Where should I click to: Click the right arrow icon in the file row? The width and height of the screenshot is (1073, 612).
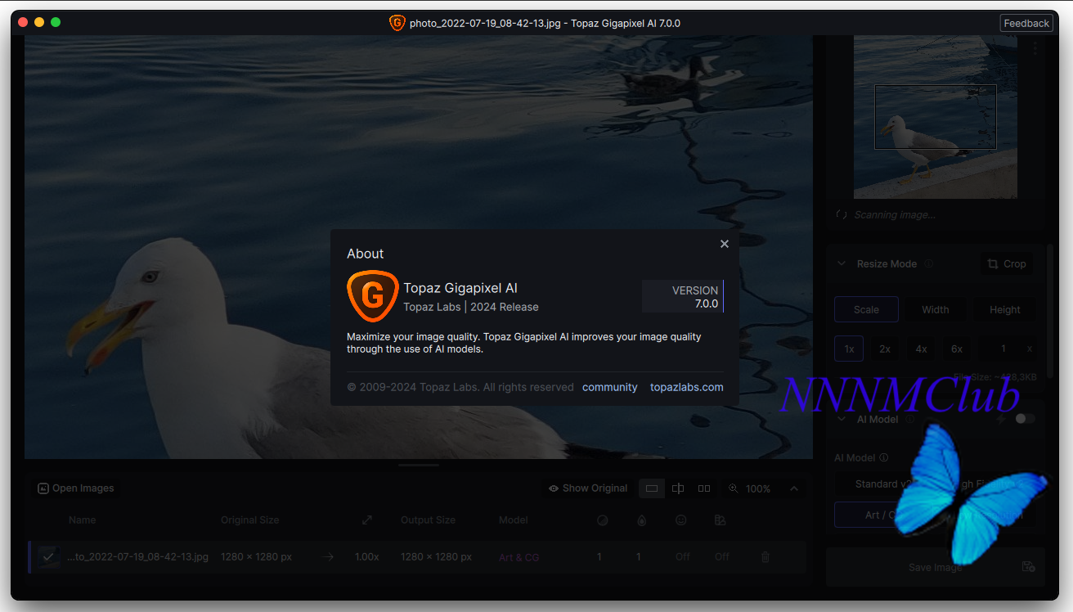coord(328,557)
